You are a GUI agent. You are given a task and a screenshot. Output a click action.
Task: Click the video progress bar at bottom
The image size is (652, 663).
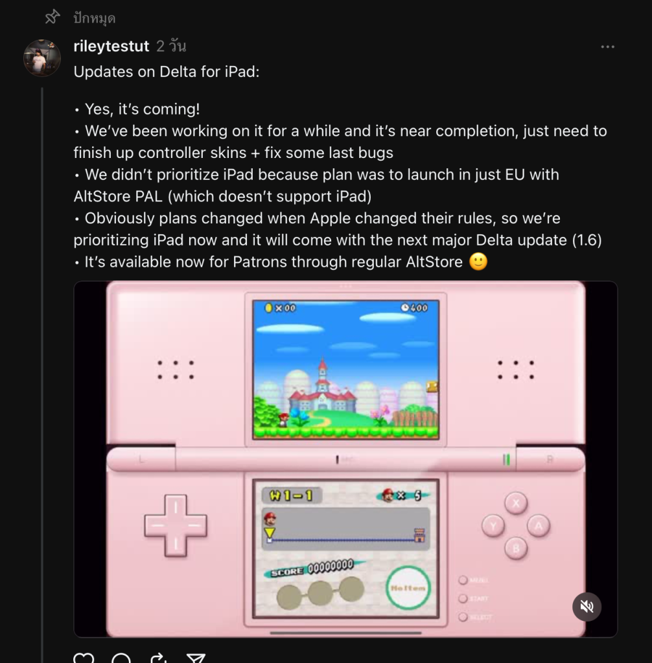pyautogui.click(x=345, y=633)
